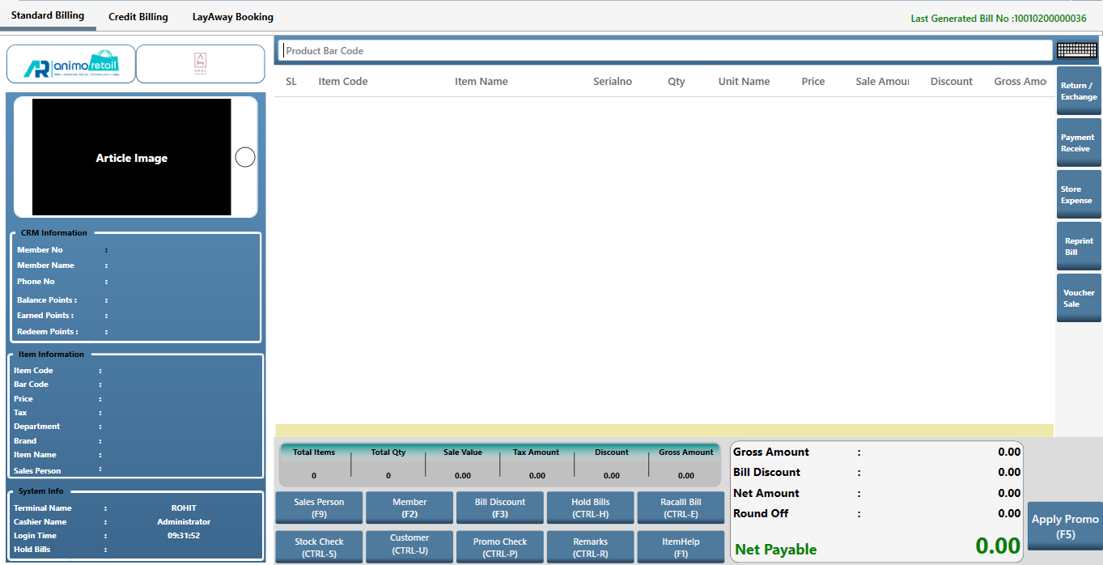
Task: Open Hold Bills (CTRL-H)
Action: click(x=591, y=508)
